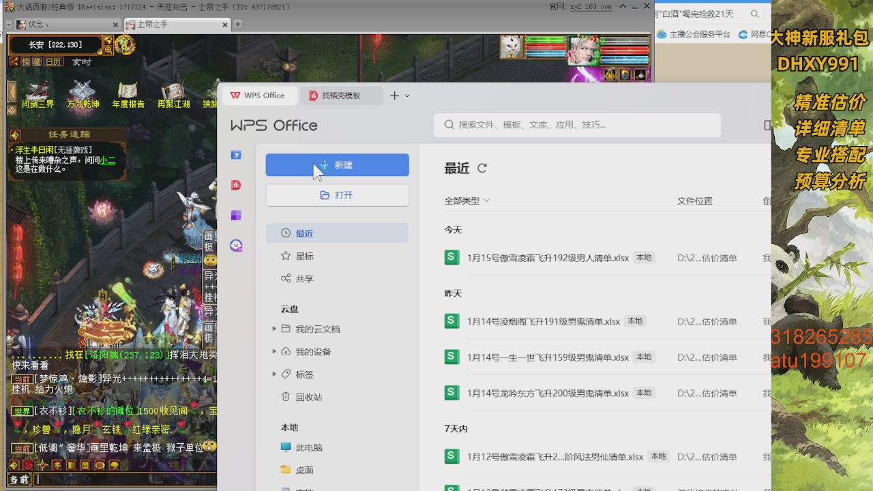873x491 pixels.
Task: Open 桌面 folder under 本地
Action: pos(297,470)
